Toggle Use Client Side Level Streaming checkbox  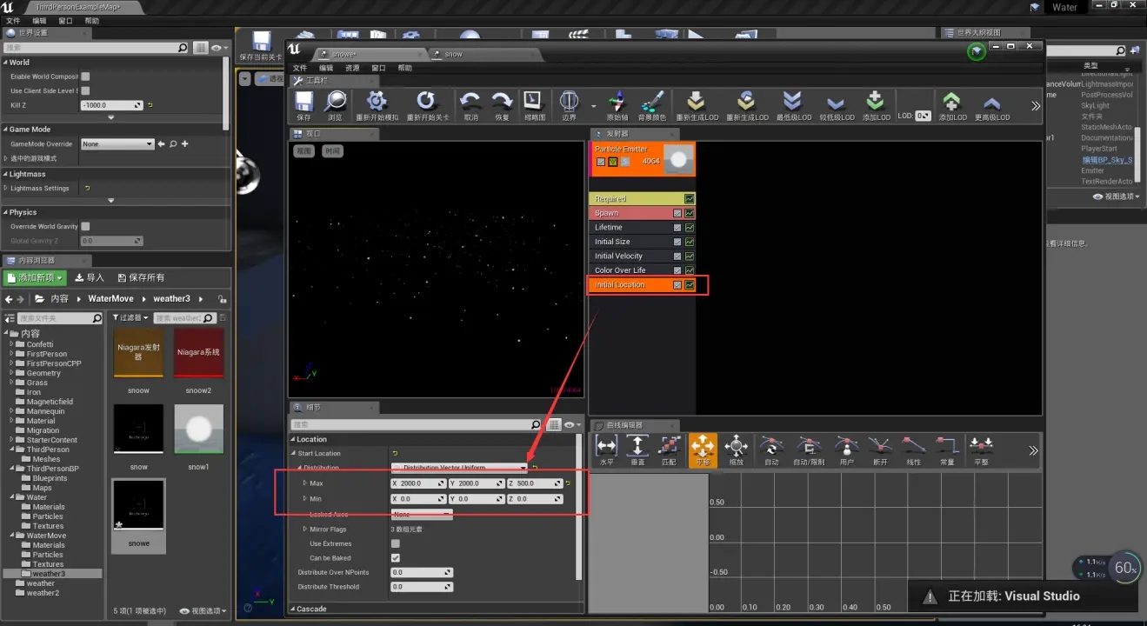coord(85,90)
